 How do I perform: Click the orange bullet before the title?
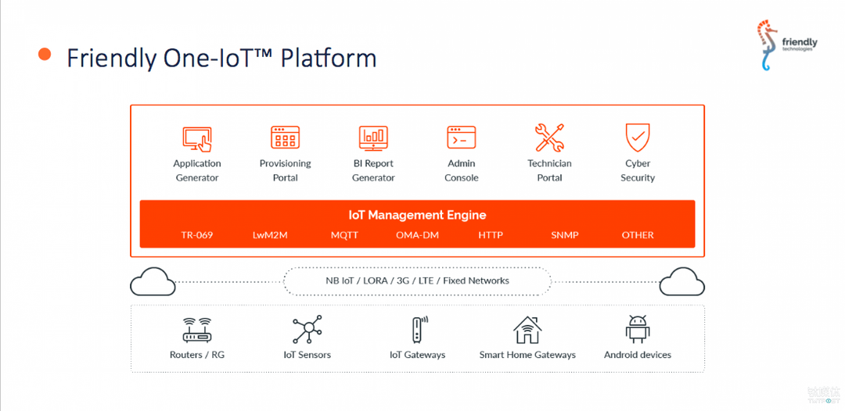pyautogui.click(x=44, y=54)
